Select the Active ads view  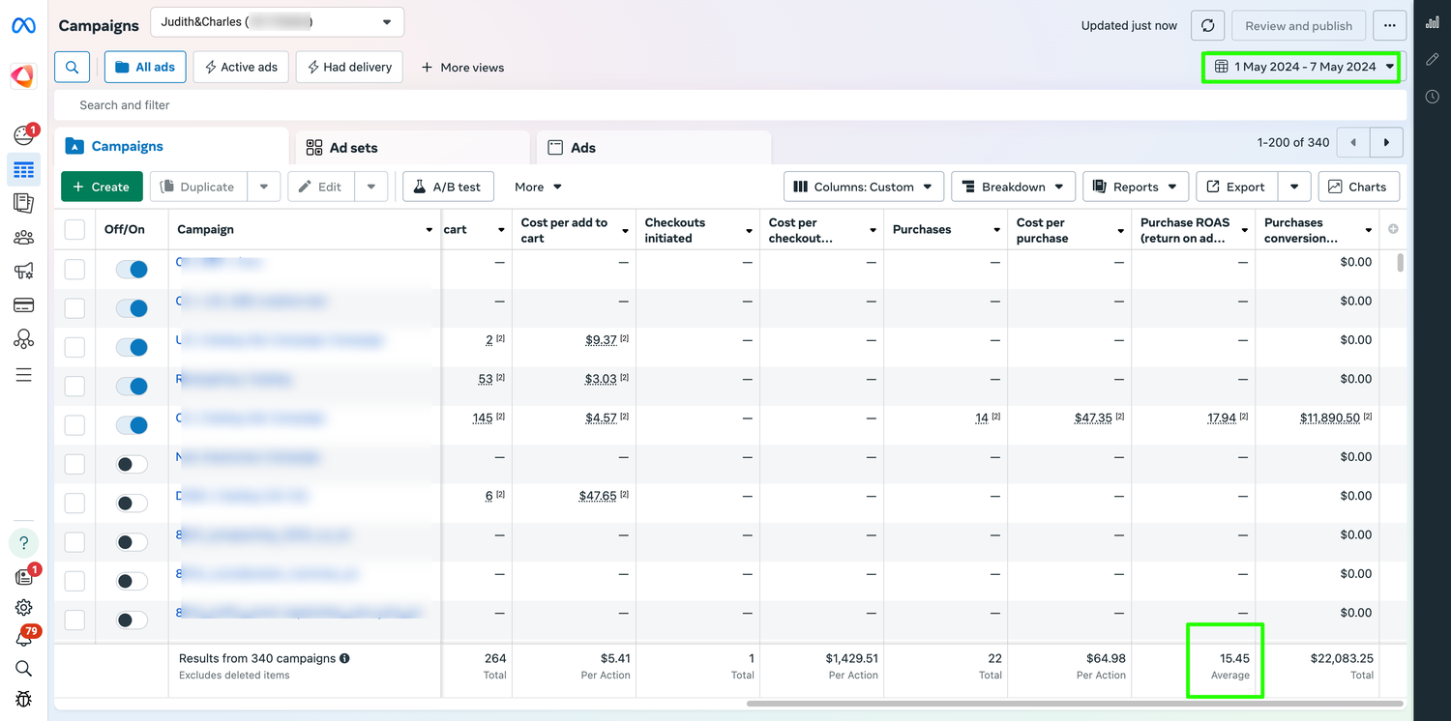(x=241, y=68)
